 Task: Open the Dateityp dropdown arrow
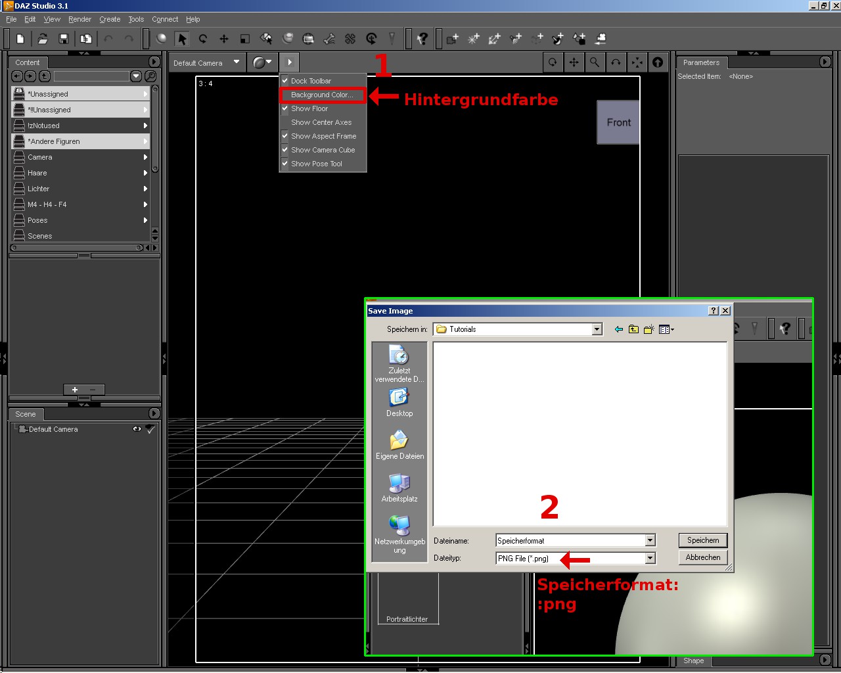coord(650,558)
